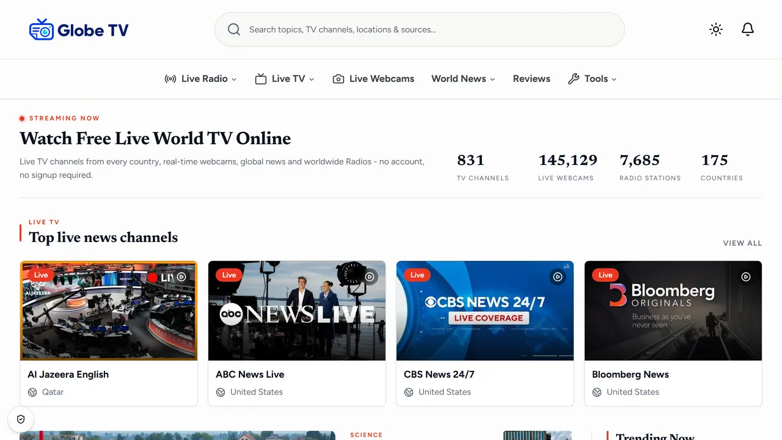782x440 pixels.
Task: Click Live badge on Bloomberg card
Action: [x=605, y=275]
